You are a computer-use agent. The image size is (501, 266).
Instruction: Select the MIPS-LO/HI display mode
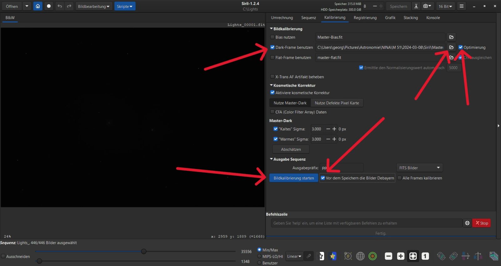click(259, 256)
